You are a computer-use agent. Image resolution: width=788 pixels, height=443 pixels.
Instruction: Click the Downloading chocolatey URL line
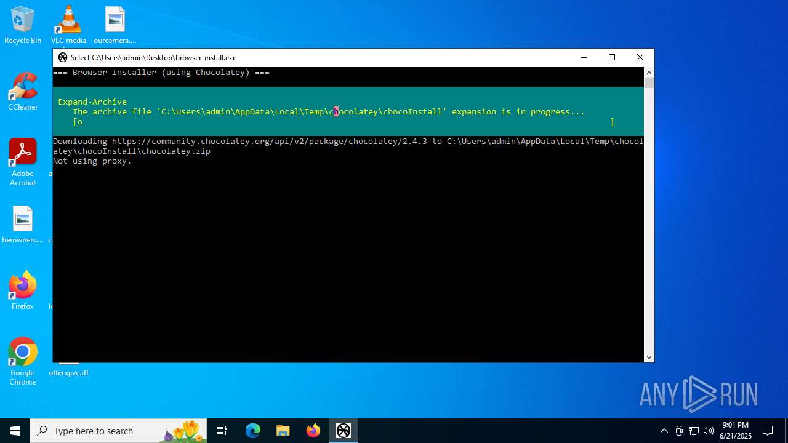(x=348, y=146)
